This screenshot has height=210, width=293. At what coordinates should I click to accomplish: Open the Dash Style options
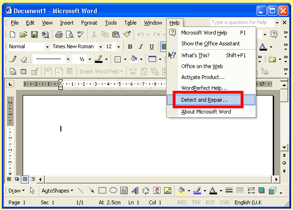pos(240,191)
